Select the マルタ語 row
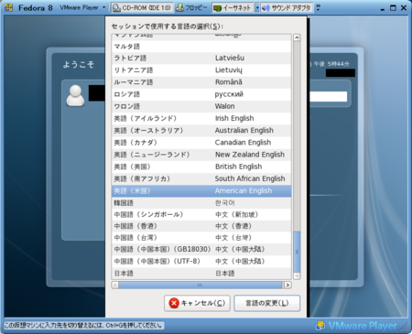 click(201, 47)
